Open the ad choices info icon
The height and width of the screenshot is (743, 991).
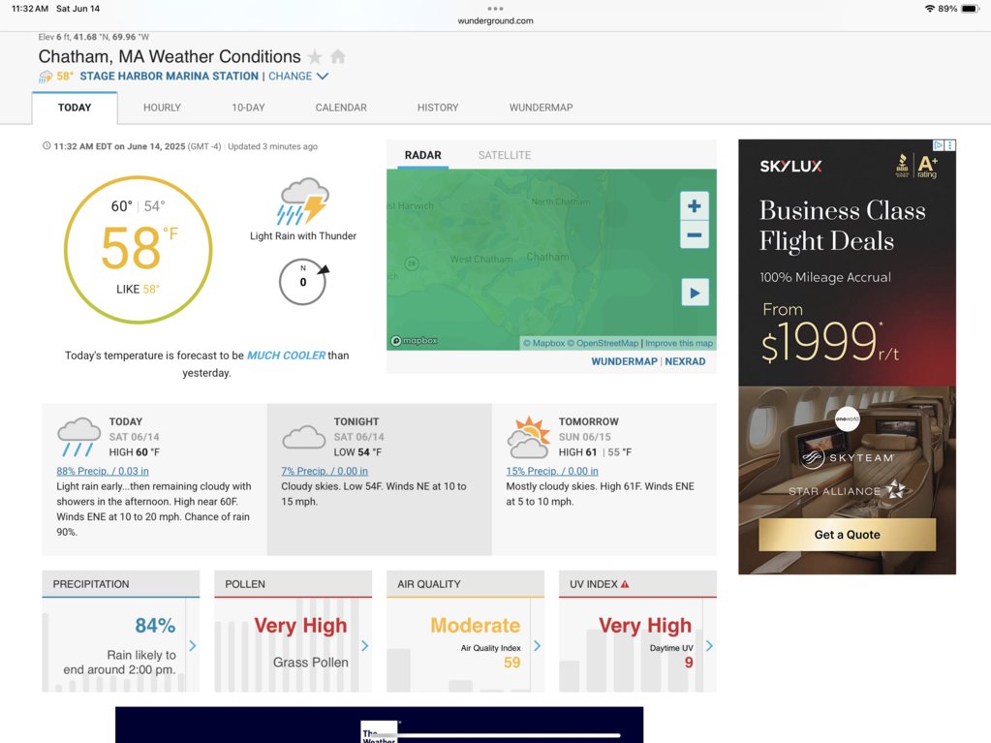click(939, 145)
